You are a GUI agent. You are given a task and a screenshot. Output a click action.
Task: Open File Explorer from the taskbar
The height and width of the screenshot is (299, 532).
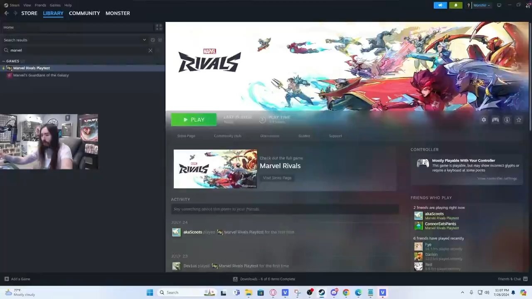point(249,292)
